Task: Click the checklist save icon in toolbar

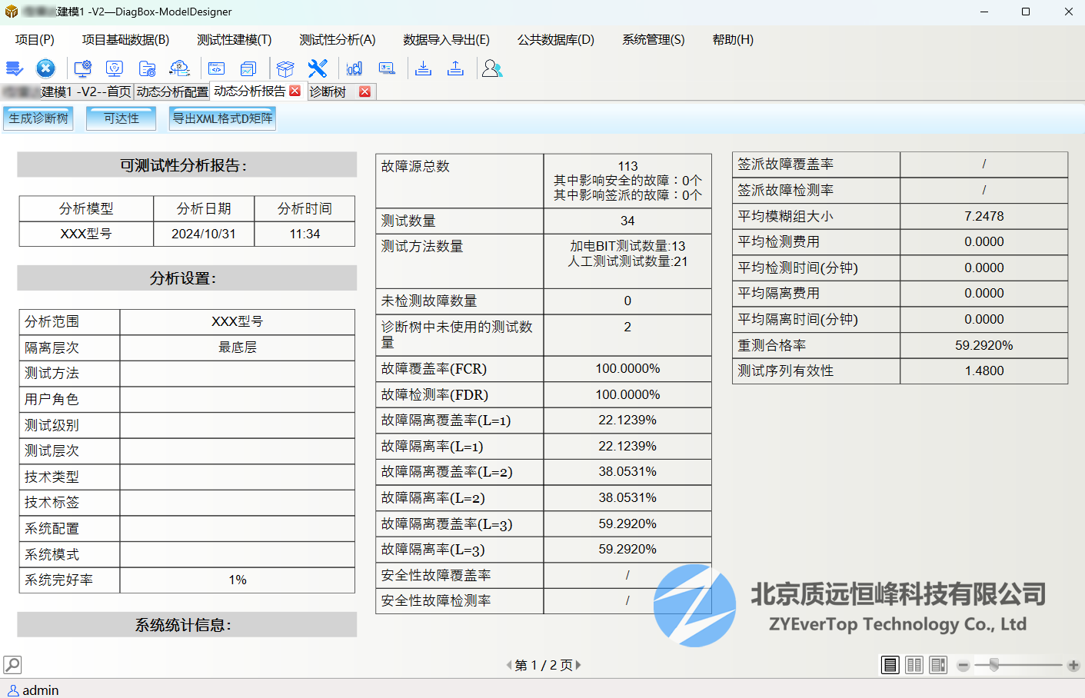Action: click(15, 69)
